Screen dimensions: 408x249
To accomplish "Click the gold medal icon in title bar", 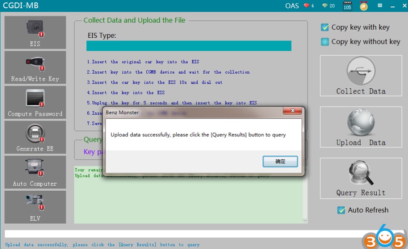I will [x=364, y=5].
